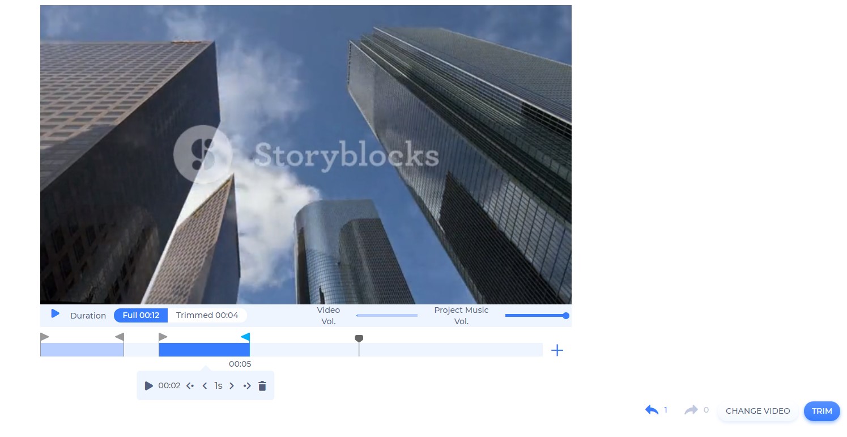The height and width of the screenshot is (437, 847).
Task: Redo the undone action
Action: (691, 410)
